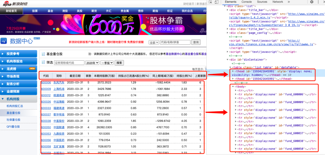Open 上海机场 stock link

click(x=59, y=89)
